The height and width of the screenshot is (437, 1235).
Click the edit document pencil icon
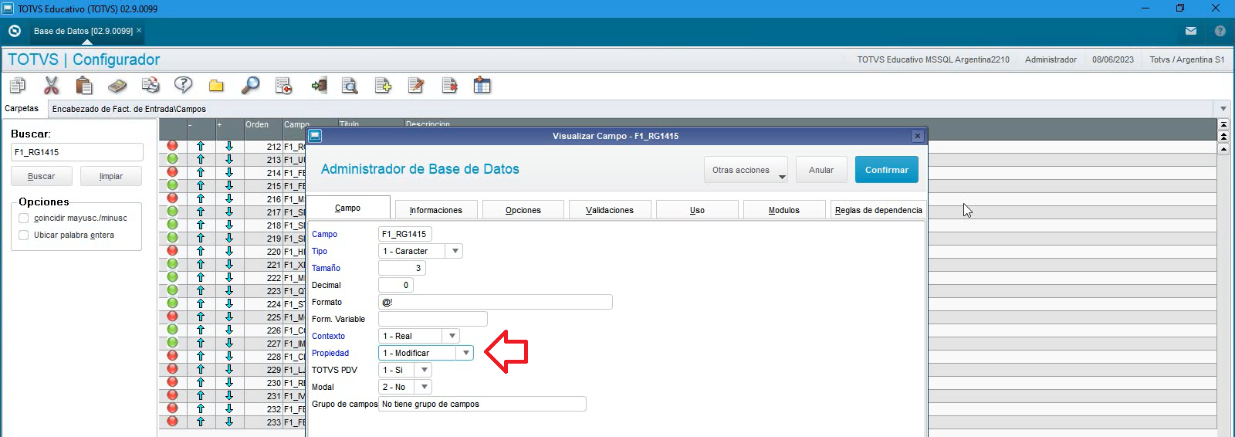pos(416,86)
